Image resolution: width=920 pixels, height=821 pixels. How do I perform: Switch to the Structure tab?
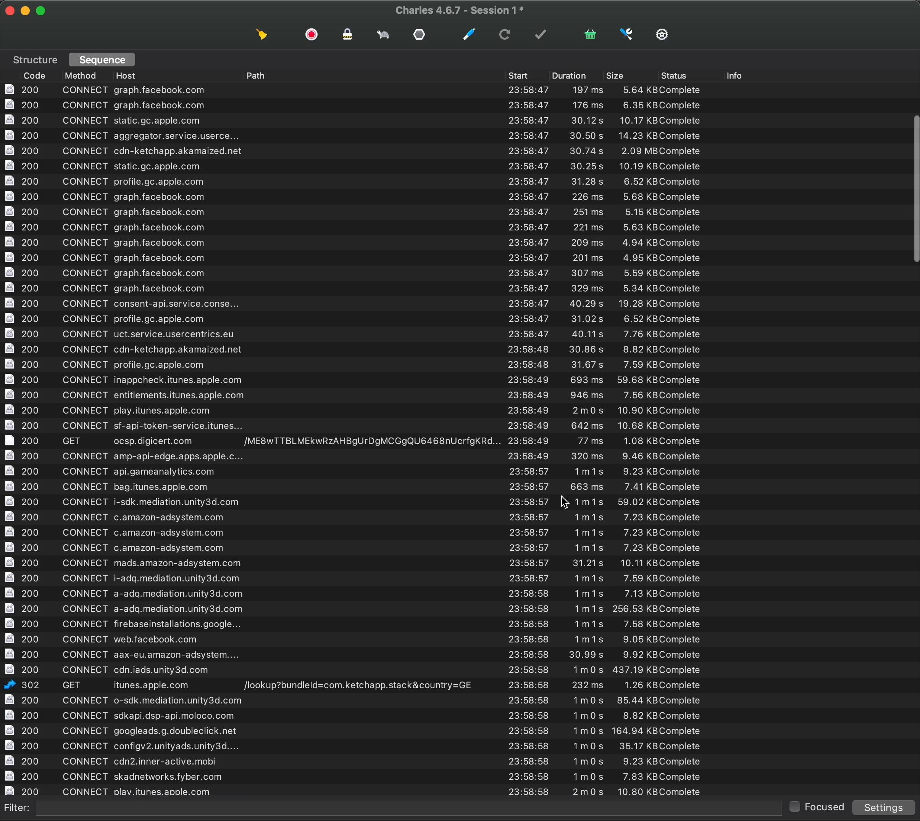click(x=35, y=60)
